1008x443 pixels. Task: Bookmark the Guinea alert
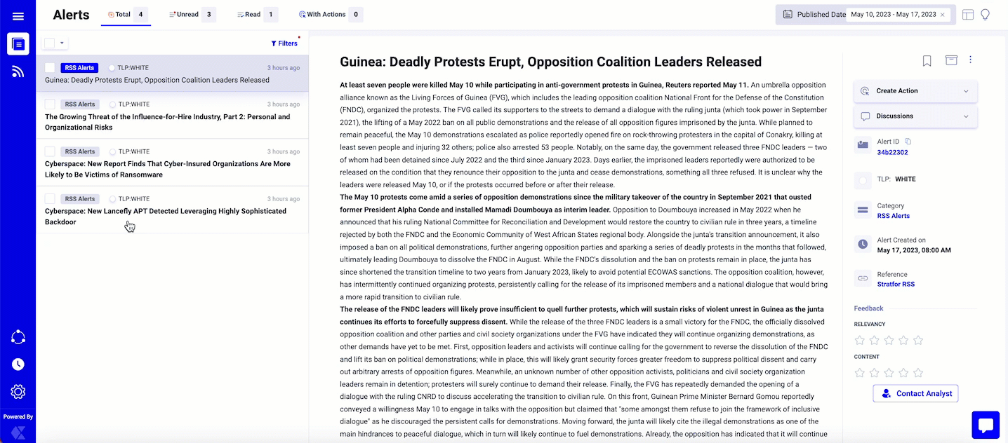coord(927,61)
